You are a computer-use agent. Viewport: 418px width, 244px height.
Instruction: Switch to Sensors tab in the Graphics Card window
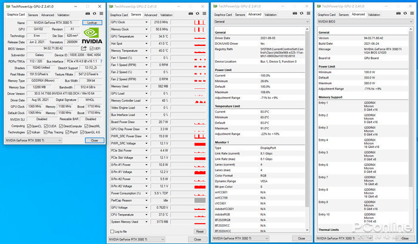33,15
